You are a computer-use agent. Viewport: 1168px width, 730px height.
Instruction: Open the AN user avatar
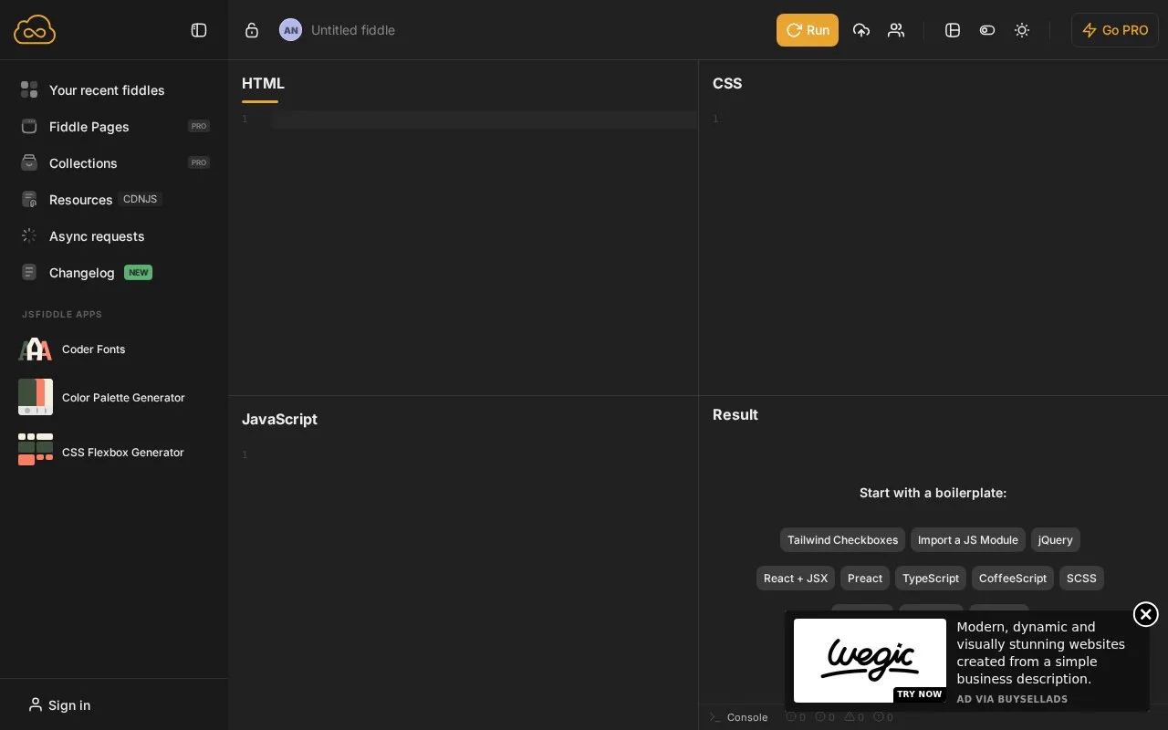point(290,30)
